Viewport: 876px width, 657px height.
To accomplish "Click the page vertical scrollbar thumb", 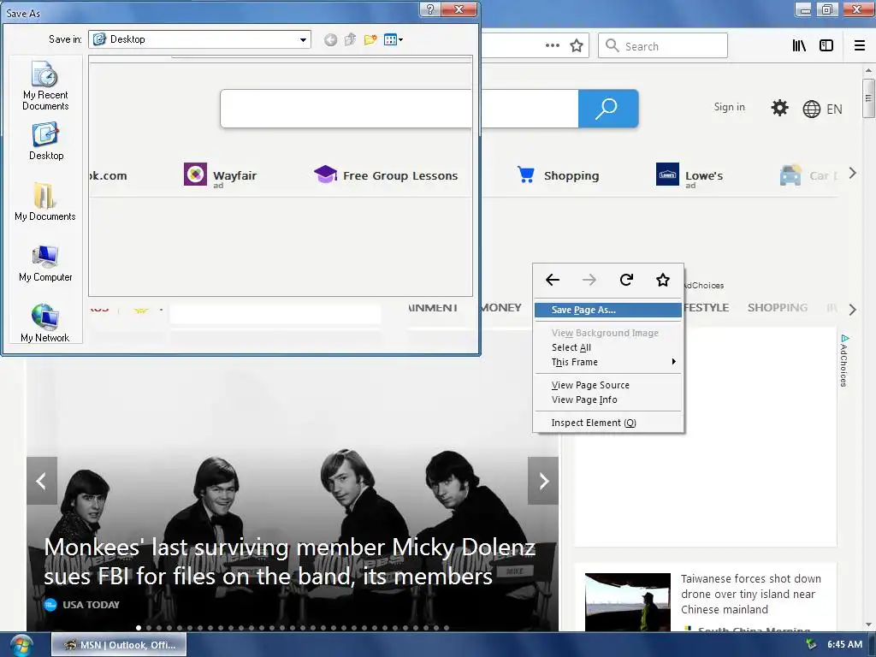I will point(867,98).
